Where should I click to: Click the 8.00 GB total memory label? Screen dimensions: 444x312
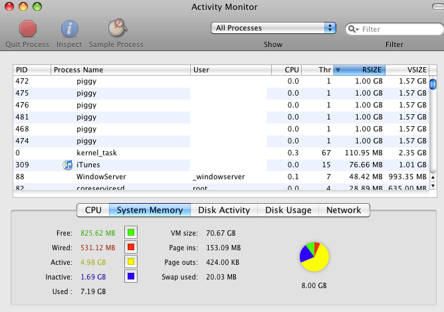pyautogui.click(x=314, y=285)
